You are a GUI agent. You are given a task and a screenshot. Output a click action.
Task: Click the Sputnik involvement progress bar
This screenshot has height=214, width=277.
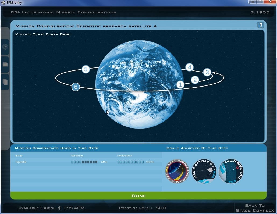click(130, 162)
